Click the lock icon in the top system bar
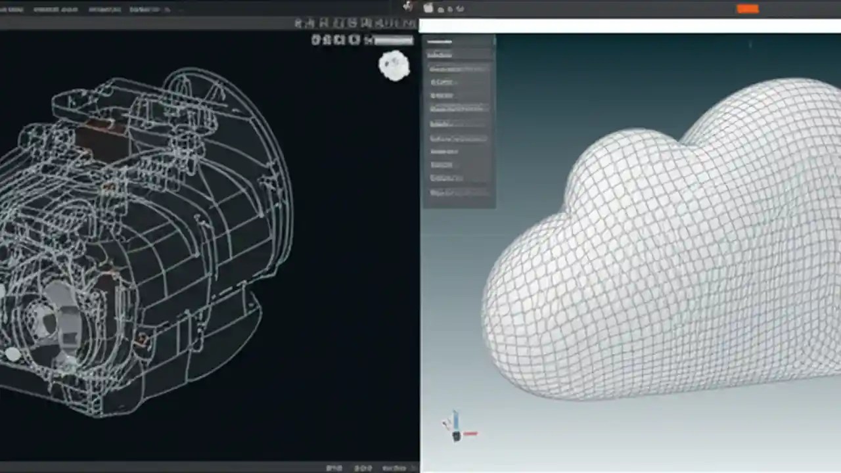Viewport: 841px width, 473px height. point(450,9)
